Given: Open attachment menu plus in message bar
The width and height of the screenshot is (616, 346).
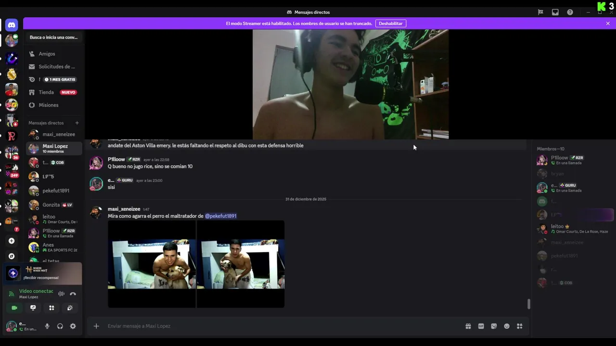Looking at the screenshot, I should click(x=96, y=326).
